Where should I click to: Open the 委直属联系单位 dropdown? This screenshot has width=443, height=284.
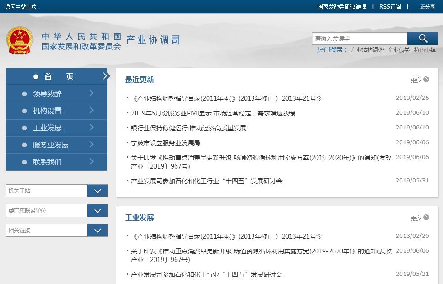[x=98, y=211]
